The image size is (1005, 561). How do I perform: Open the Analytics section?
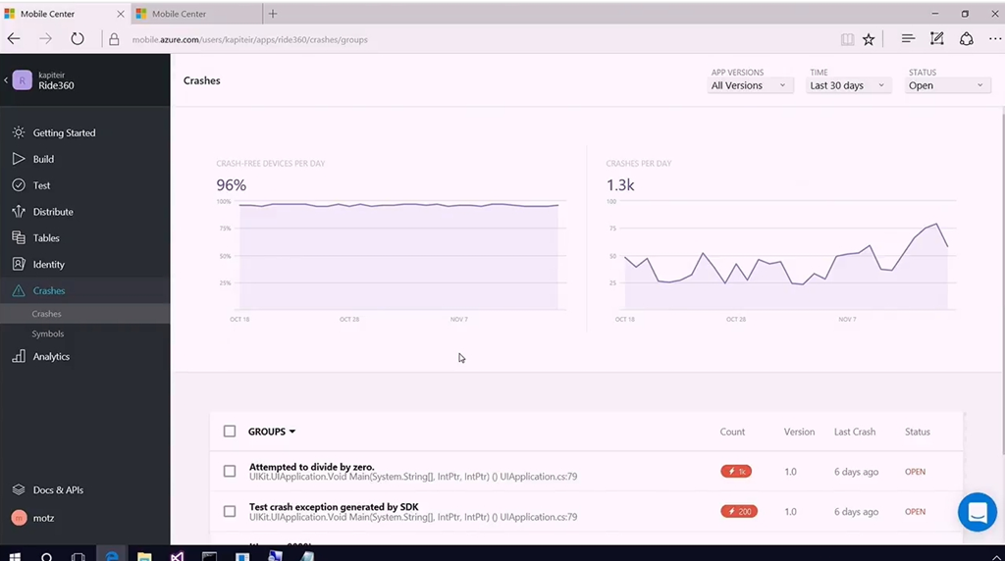click(x=51, y=357)
